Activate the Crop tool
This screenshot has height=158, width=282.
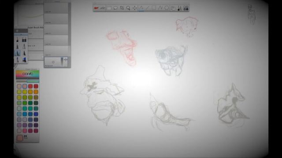coord(122,8)
